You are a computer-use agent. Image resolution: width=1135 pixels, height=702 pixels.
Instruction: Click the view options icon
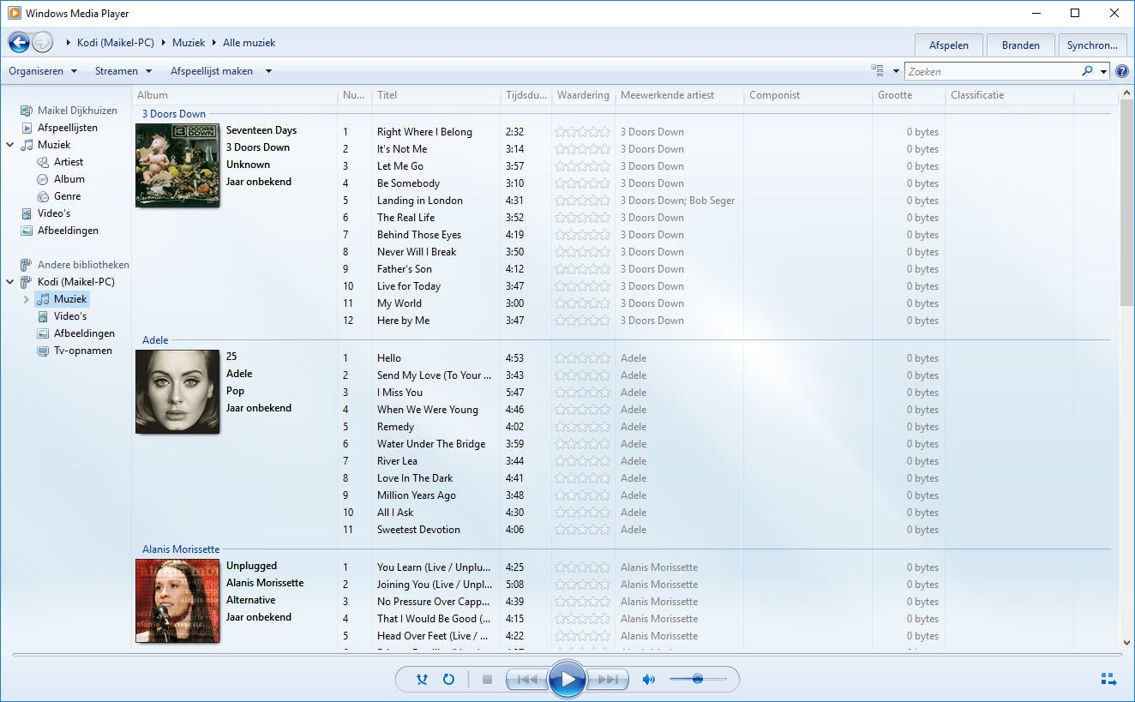[877, 71]
